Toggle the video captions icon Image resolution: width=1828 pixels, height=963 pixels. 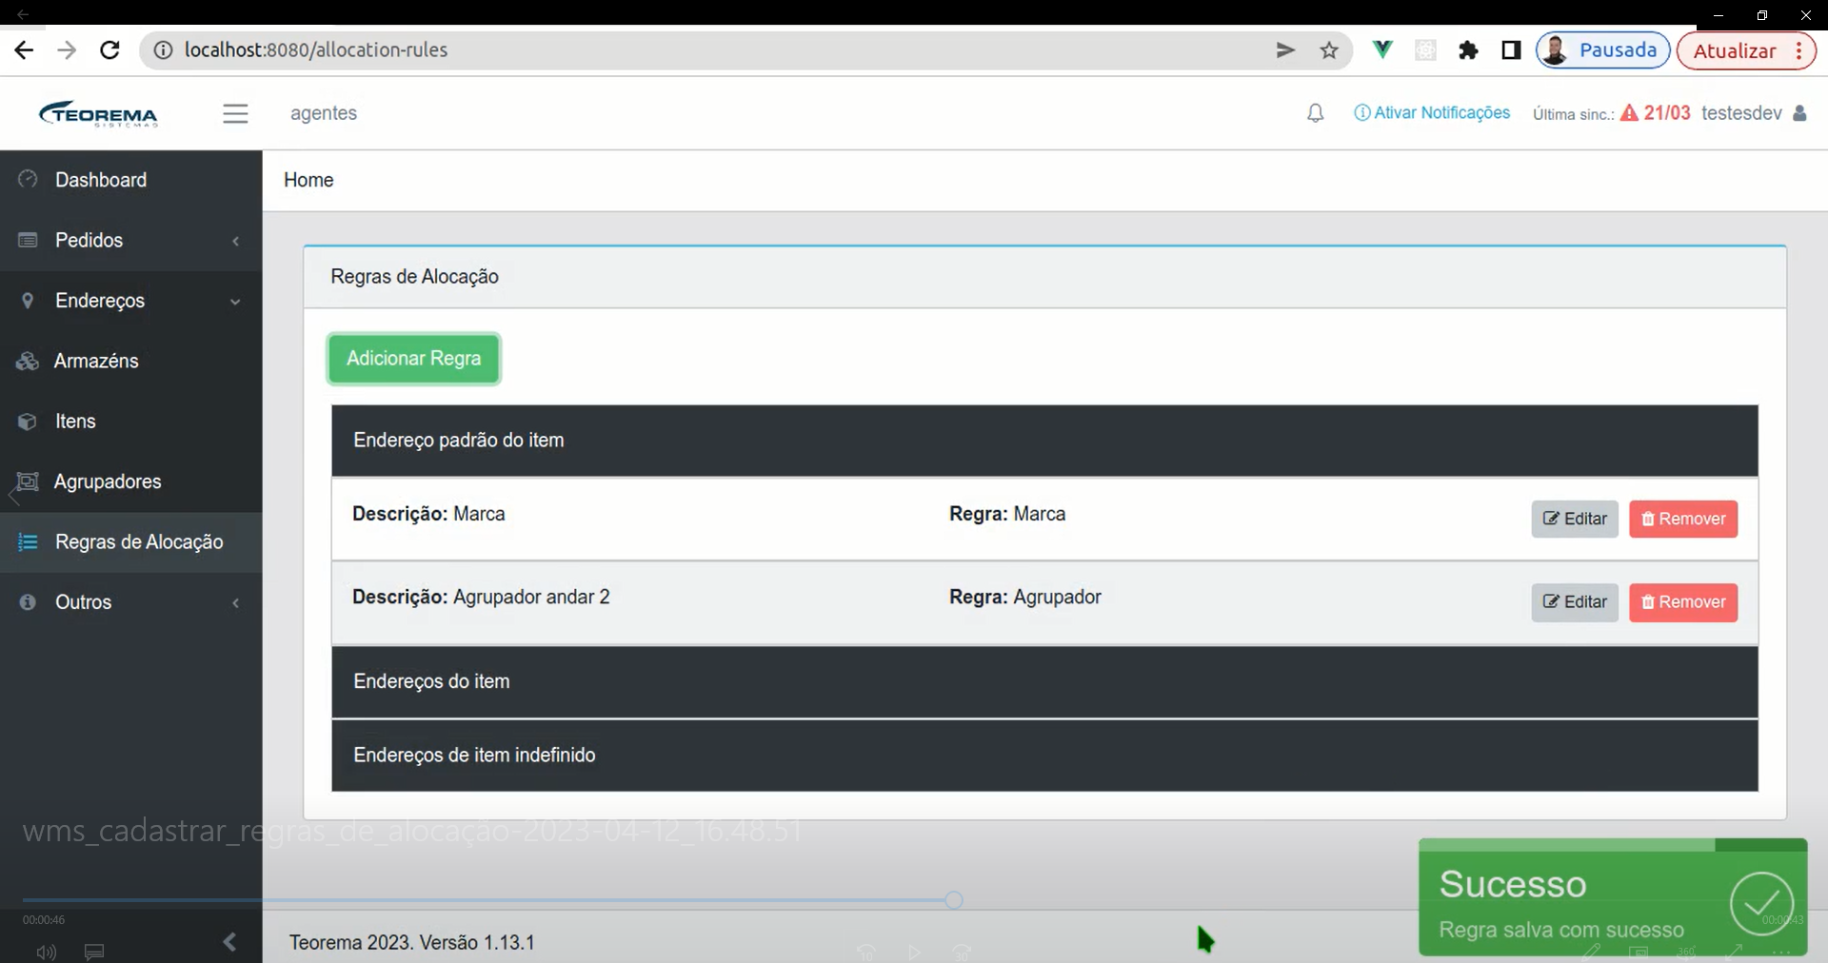94,952
